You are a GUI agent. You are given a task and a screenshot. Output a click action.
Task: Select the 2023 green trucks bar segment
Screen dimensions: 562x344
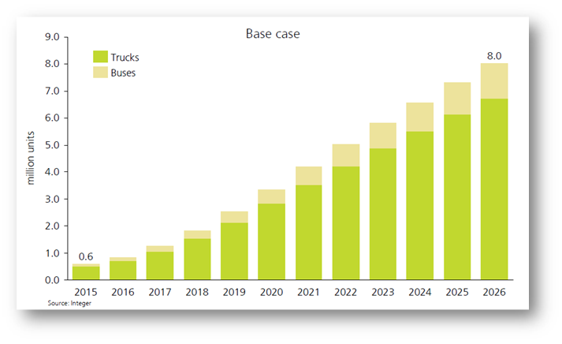pos(383,214)
